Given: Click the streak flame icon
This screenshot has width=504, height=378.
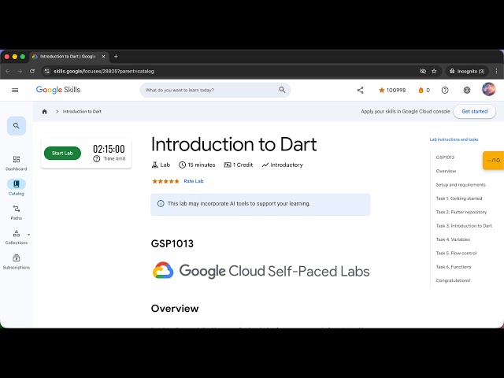Looking at the screenshot, I should (421, 90).
